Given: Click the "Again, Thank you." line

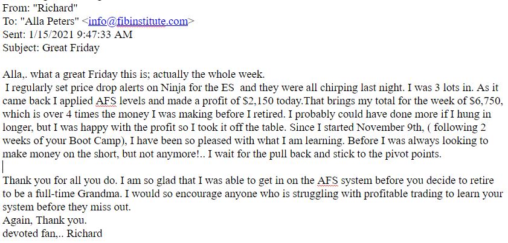Looking at the screenshot, I should [x=45, y=221].
